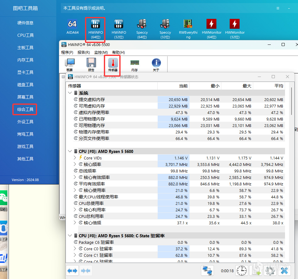Click the collapse columns arrows icon

[x=86, y=271]
